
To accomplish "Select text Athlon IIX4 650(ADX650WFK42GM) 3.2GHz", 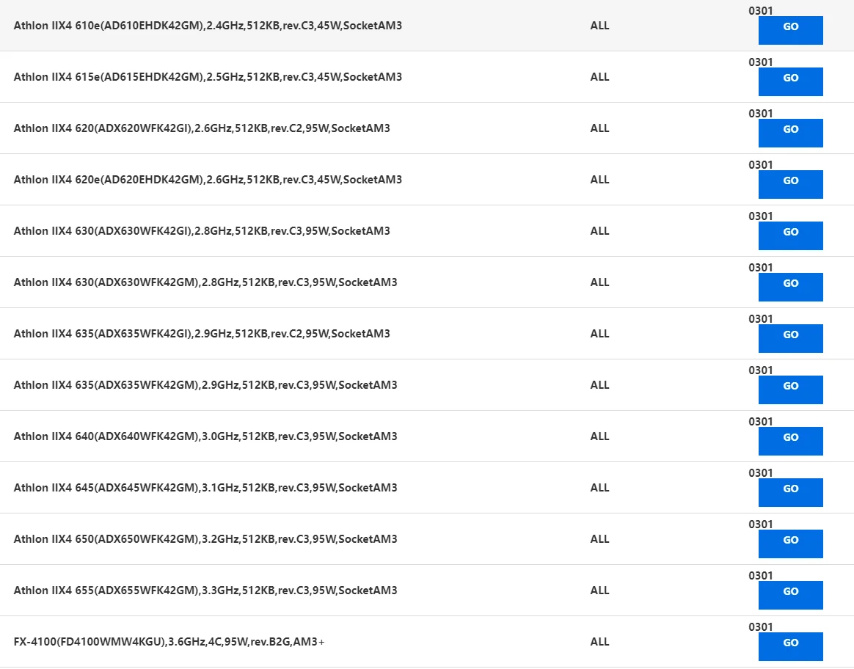I will pos(205,539).
